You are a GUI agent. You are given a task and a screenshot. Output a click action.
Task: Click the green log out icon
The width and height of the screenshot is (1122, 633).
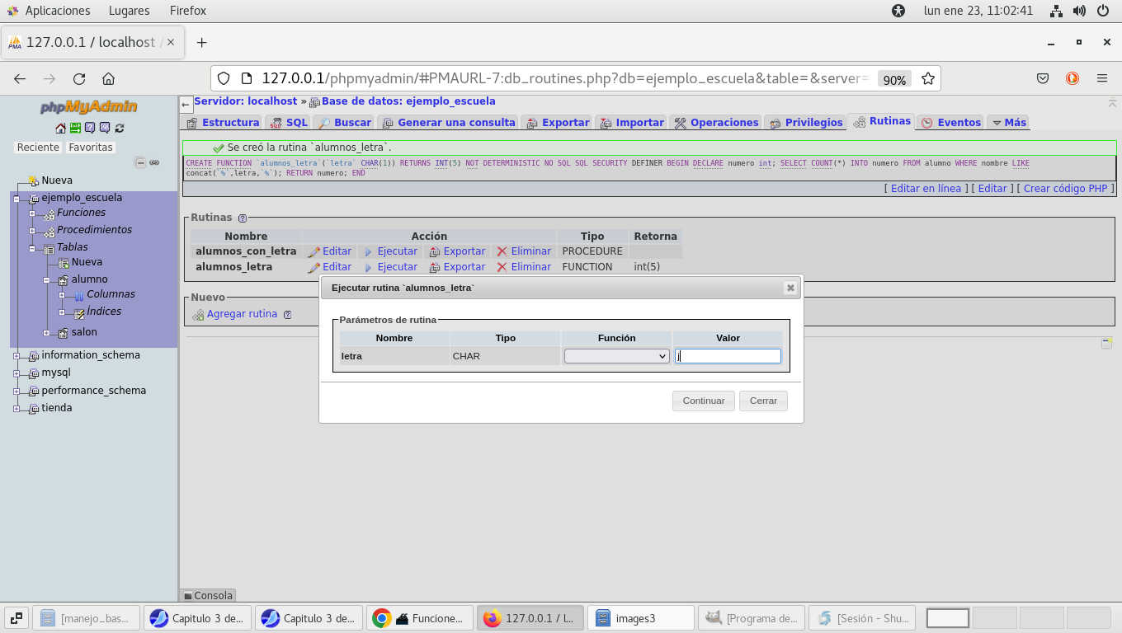pos(75,128)
